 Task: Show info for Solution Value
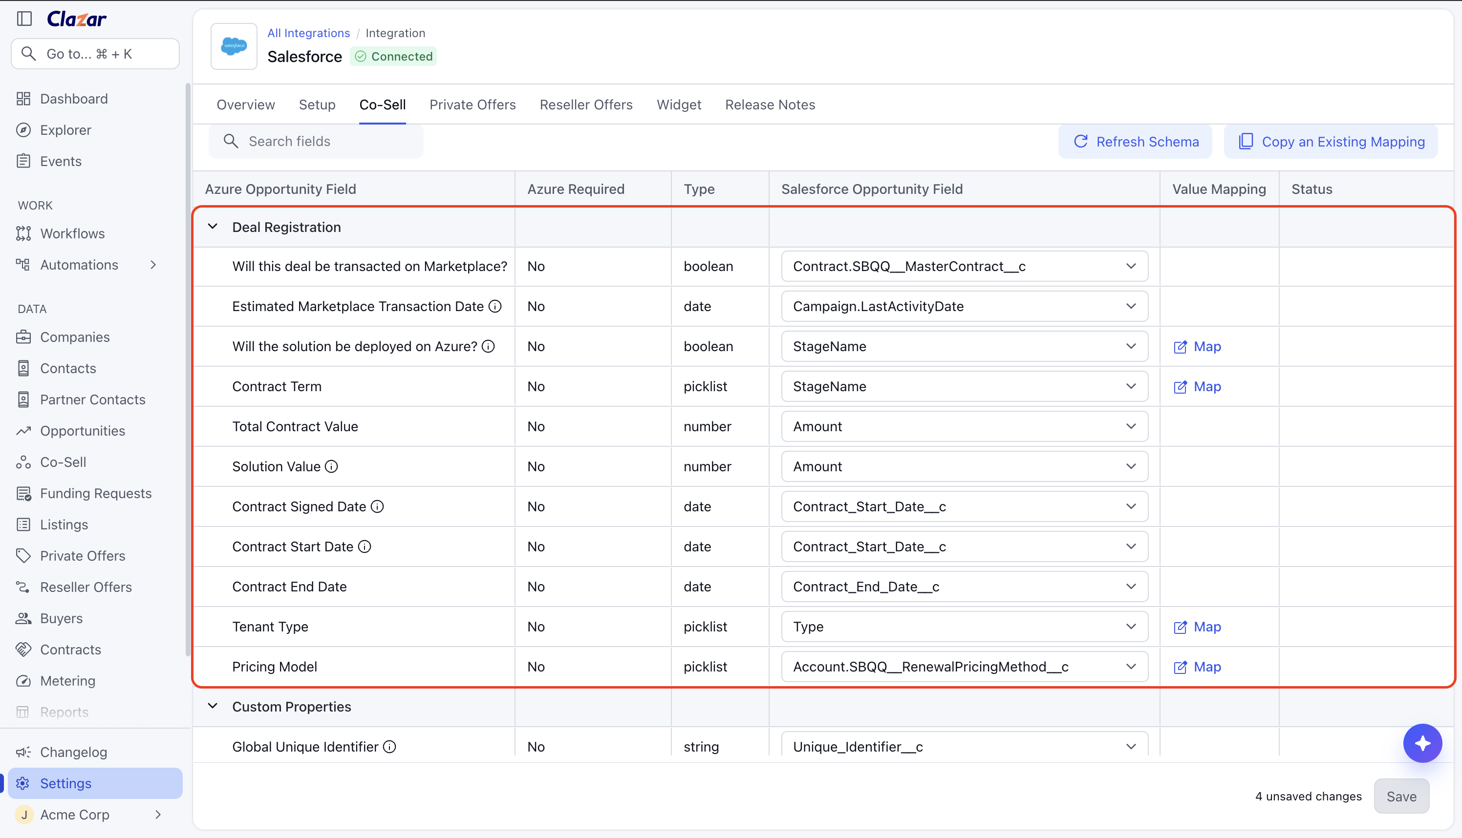[x=332, y=466]
